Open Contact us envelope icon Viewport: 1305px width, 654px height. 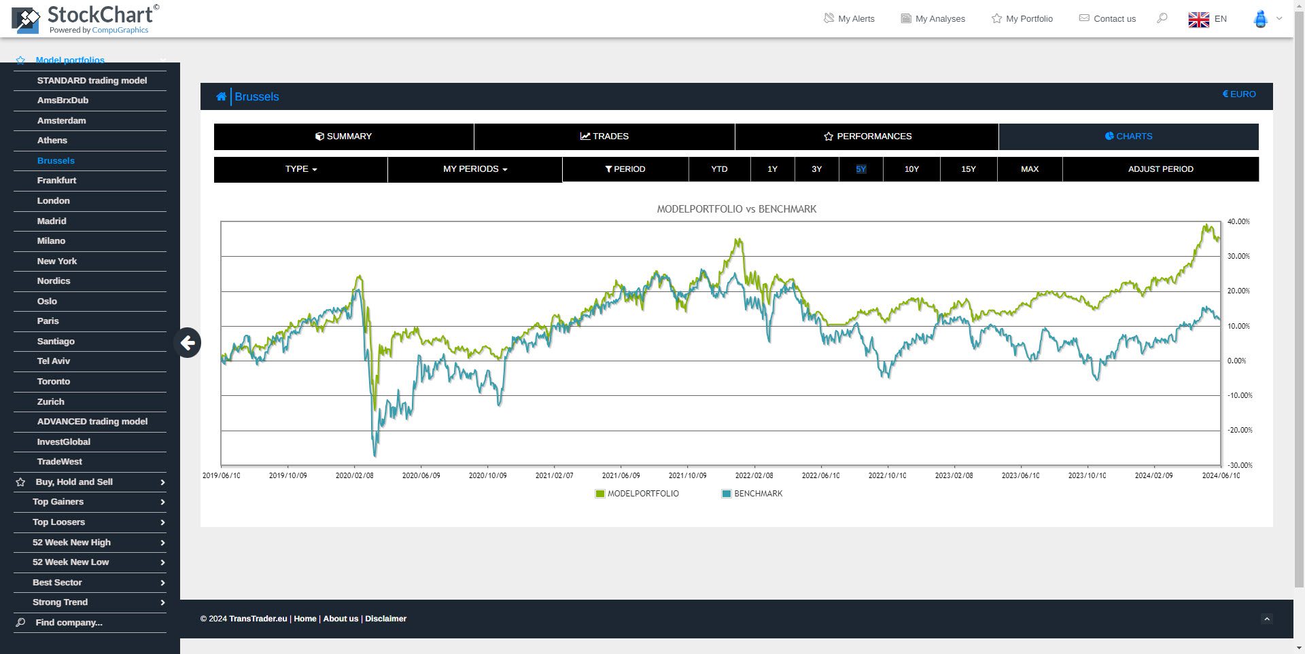pos(1083,18)
